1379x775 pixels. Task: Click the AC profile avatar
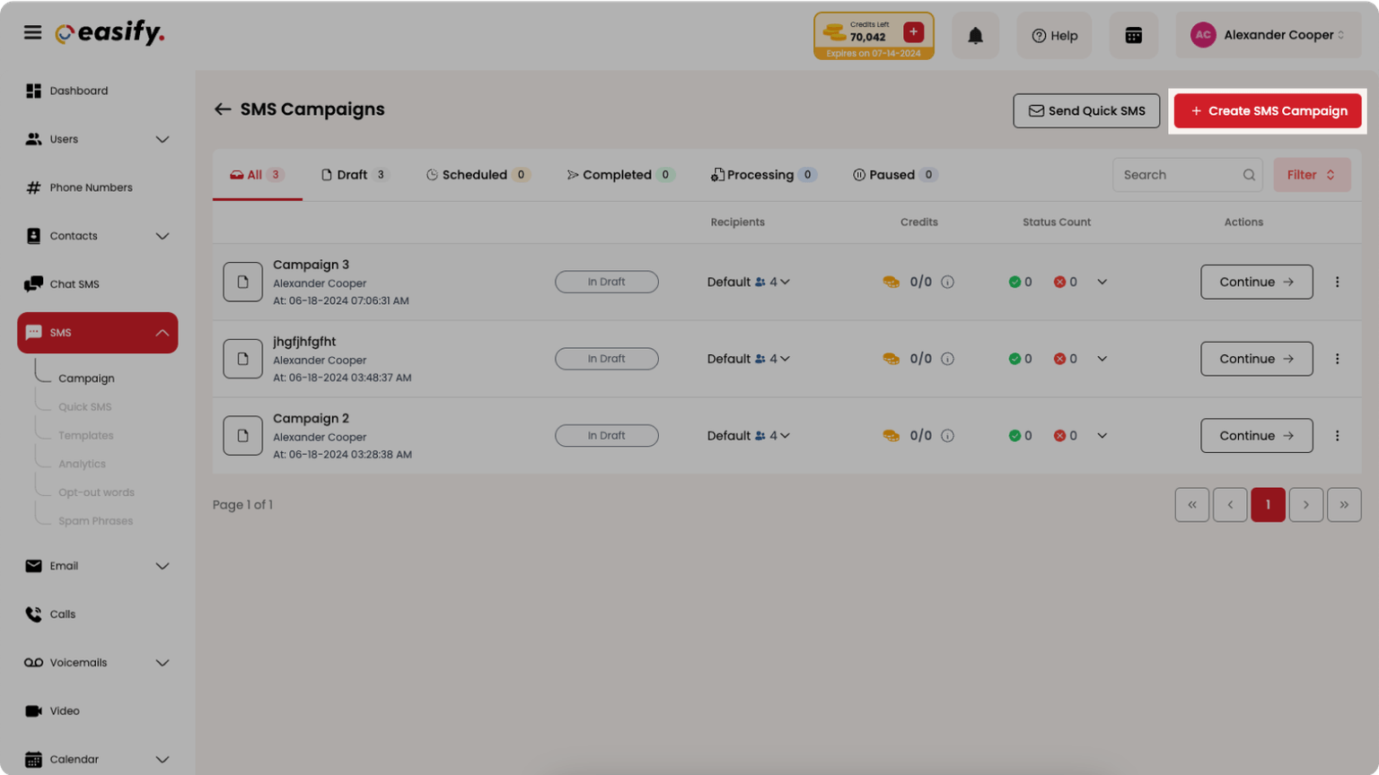1202,35
